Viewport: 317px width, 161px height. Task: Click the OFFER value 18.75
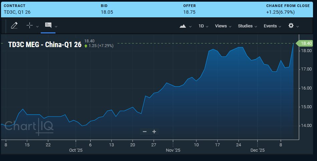[x=189, y=12]
